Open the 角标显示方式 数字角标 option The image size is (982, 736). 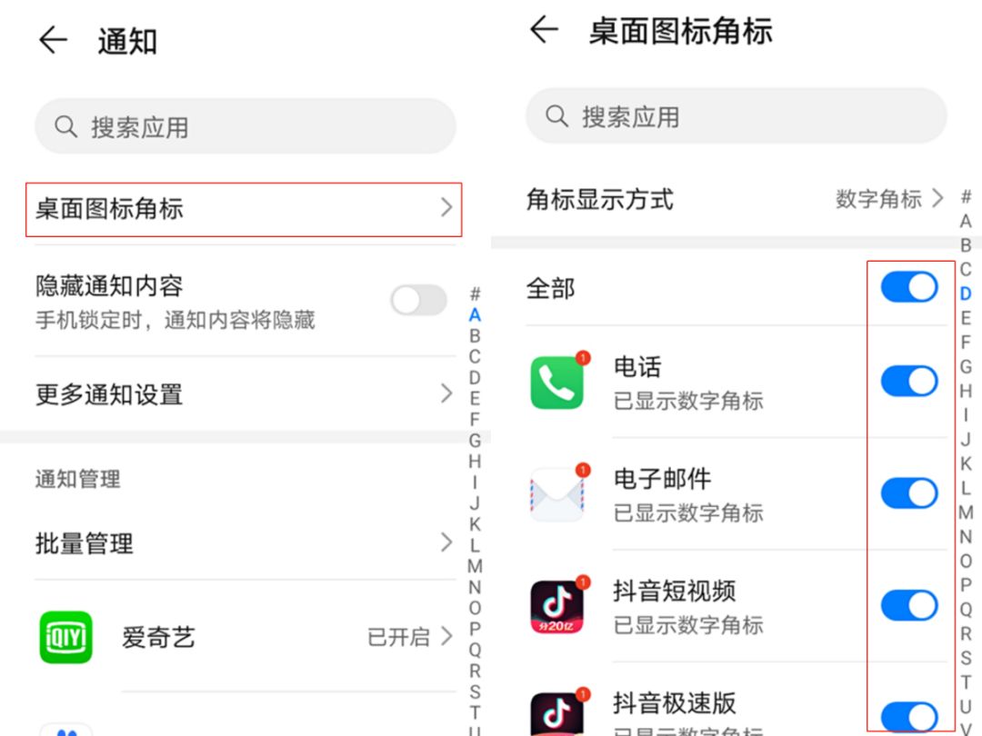[890, 198]
